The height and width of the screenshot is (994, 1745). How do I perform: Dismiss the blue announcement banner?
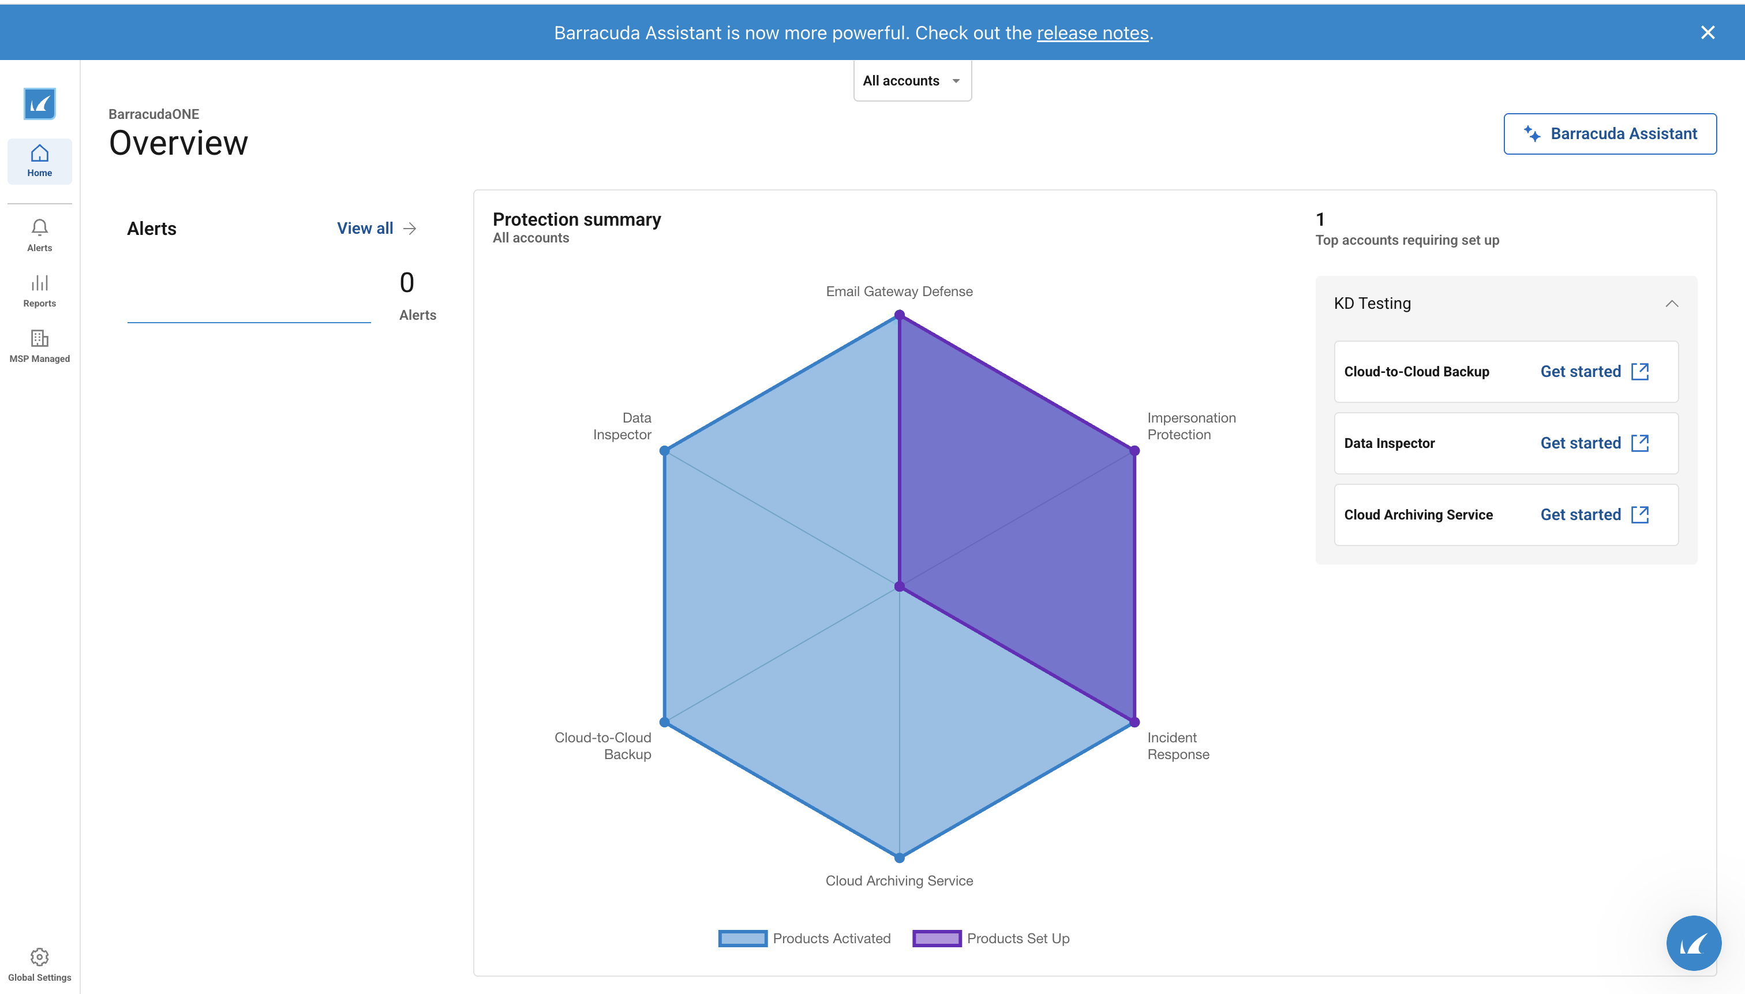click(1707, 33)
